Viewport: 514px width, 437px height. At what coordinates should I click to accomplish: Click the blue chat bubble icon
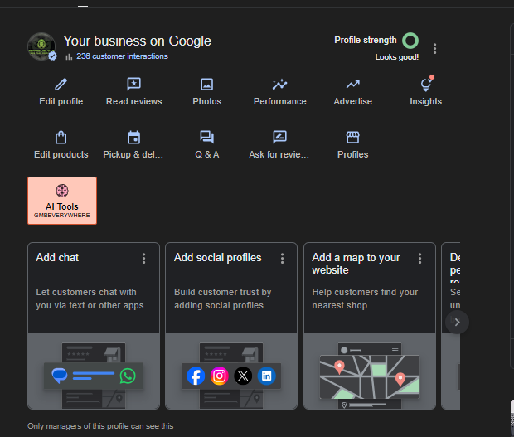coord(60,376)
